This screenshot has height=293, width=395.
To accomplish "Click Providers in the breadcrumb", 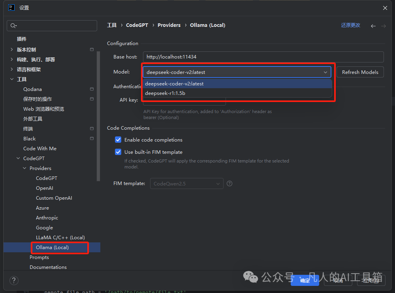I will point(169,25).
